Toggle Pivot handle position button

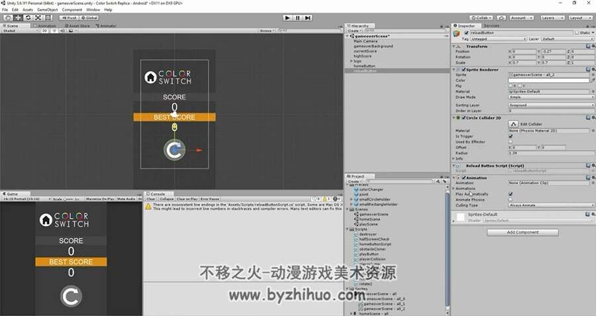point(69,18)
